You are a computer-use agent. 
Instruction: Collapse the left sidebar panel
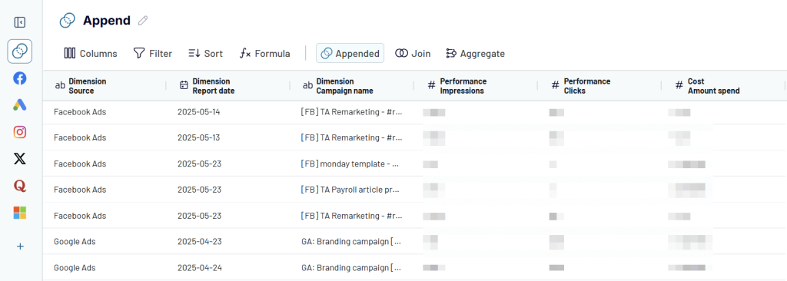click(19, 22)
